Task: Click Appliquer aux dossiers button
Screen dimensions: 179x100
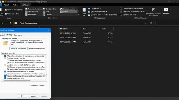Action: pos(18,49)
